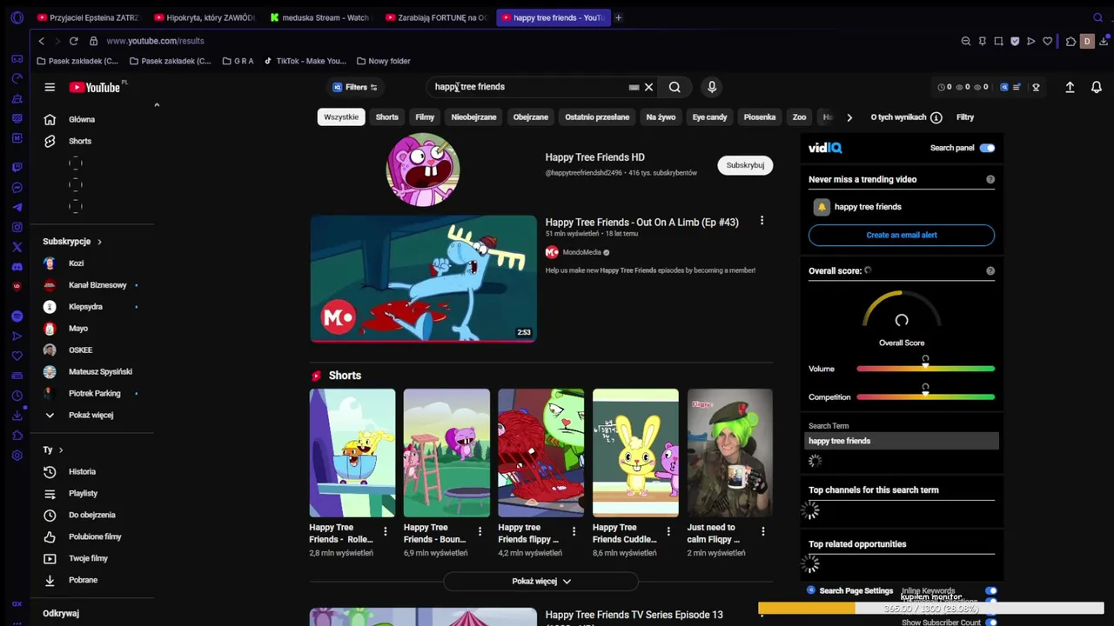Click the heart bookmark icon in address bar
Viewport: 1114px width, 626px height.
1047,41
